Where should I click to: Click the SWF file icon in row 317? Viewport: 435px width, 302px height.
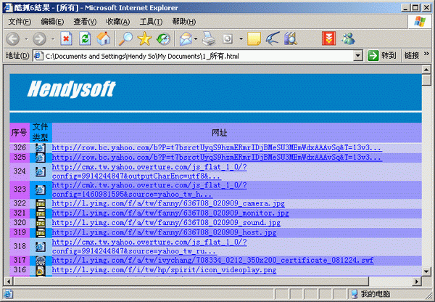(x=41, y=261)
